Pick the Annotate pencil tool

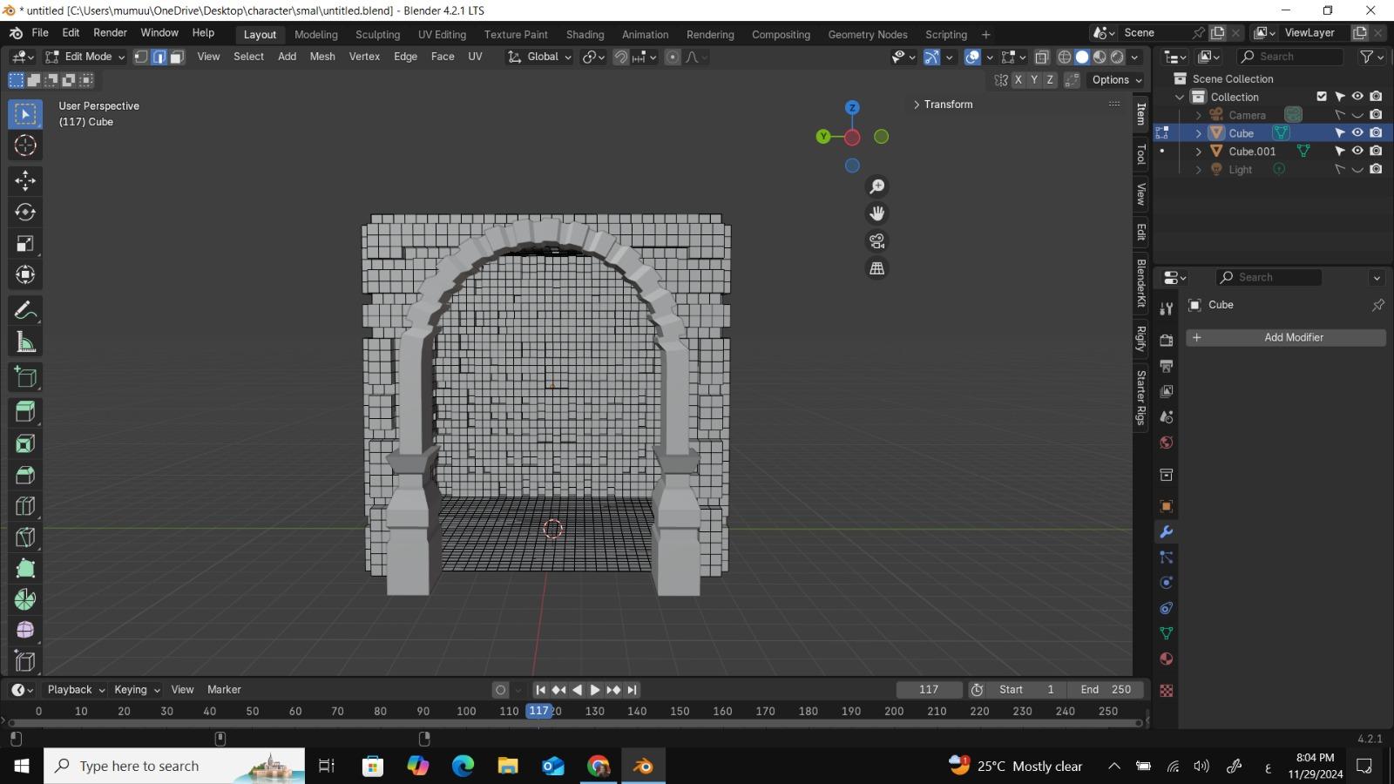coord(25,311)
